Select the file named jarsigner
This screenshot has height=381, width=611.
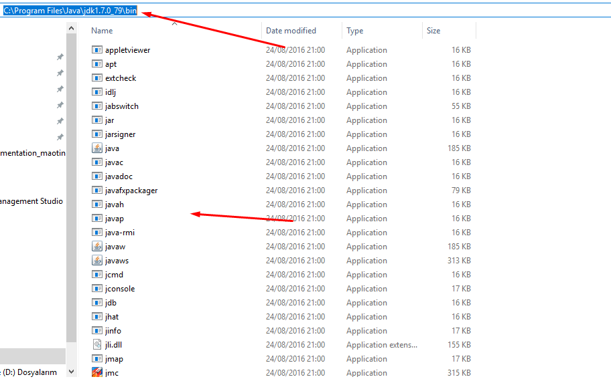120,134
